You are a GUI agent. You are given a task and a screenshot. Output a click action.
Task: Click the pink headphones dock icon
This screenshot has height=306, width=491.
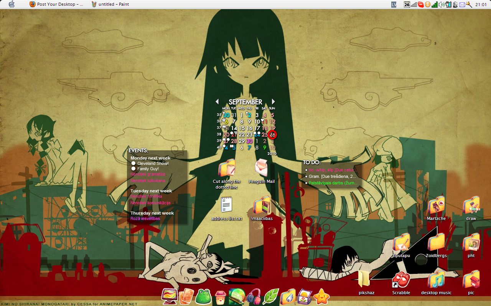(254, 296)
